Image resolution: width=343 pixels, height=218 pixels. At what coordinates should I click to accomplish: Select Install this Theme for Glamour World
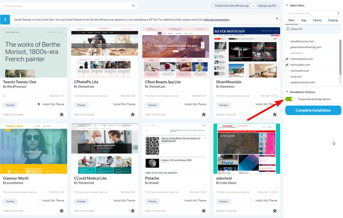pyautogui.click(x=39, y=201)
